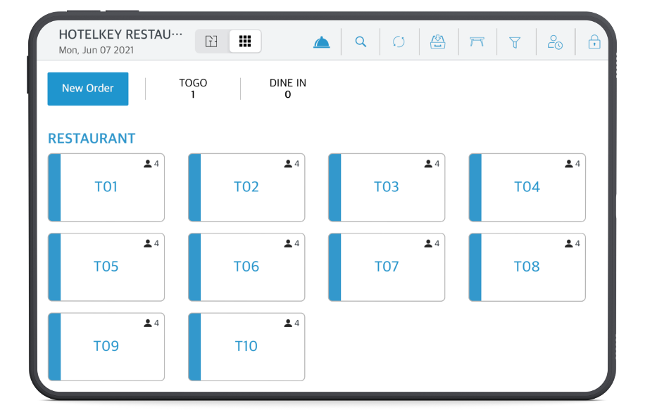The height and width of the screenshot is (410, 657).
Task: Lock the screen with padlock icon
Action: pos(594,41)
